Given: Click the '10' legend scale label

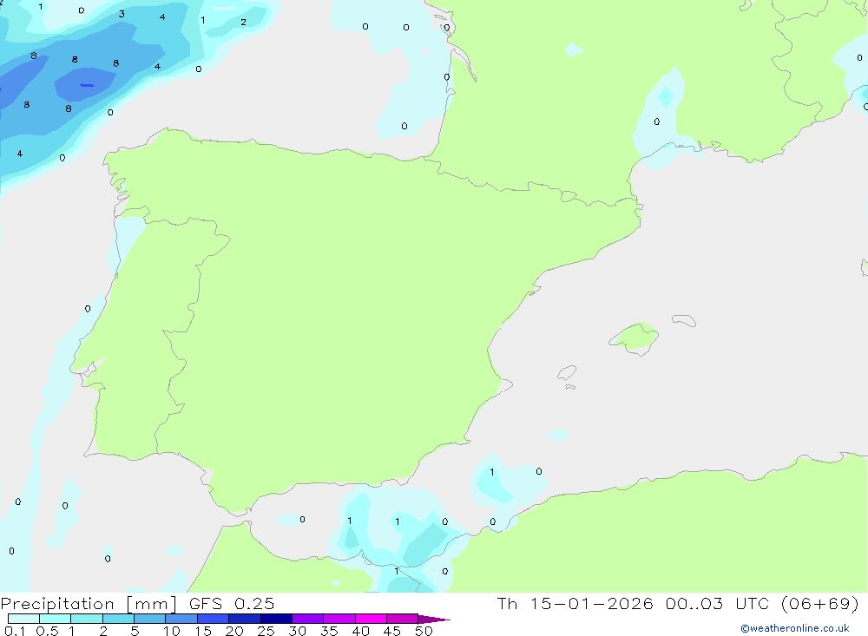Looking at the screenshot, I should click(171, 631).
